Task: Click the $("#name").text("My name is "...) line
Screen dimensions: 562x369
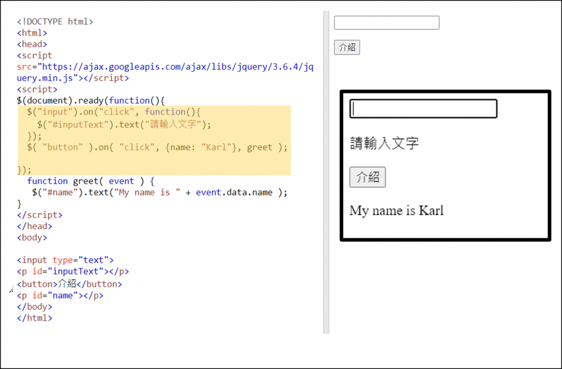Action: tap(160, 193)
